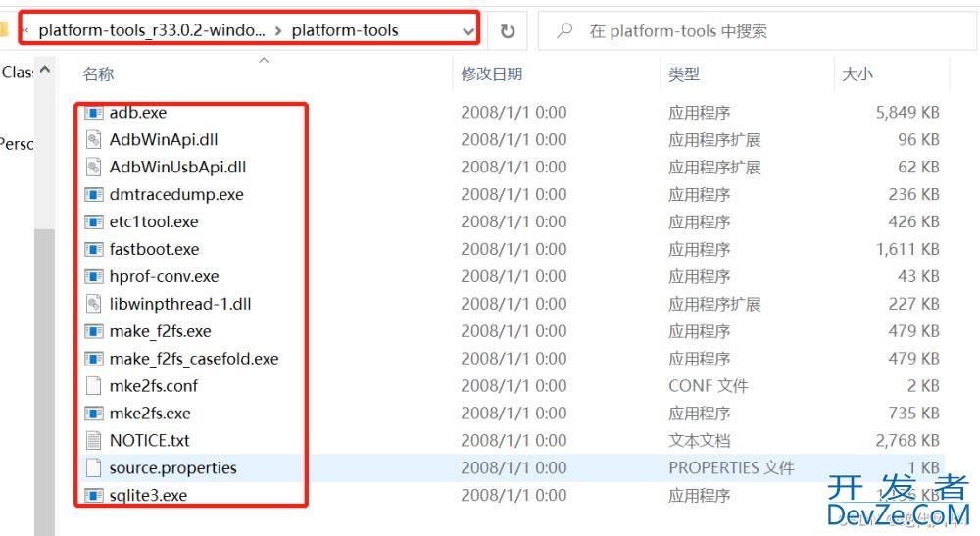
Task: Click the 5,849 KB size value
Action: (907, 113)
